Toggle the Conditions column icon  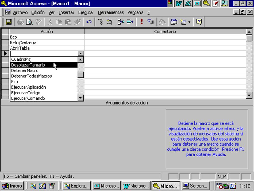point(110,22)
